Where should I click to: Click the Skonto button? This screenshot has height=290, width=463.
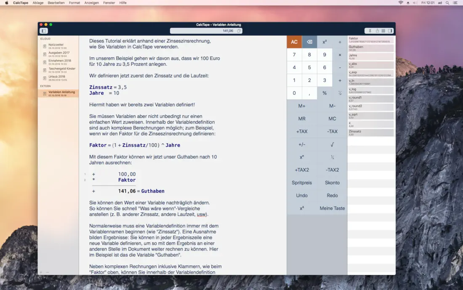[332, 183]
